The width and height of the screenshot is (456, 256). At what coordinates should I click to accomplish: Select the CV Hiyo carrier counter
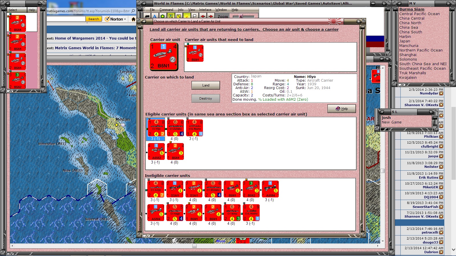(x=156, y=128)
